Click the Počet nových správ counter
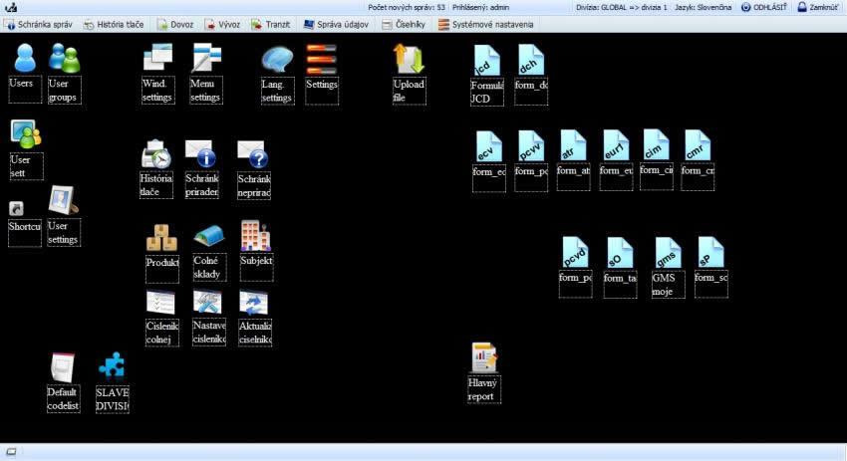Viewport: 847px width, 461px height. 407,8
